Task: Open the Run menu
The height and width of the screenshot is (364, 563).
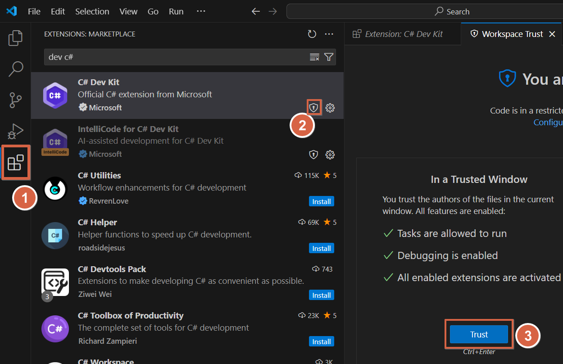Action: (176, 12)
